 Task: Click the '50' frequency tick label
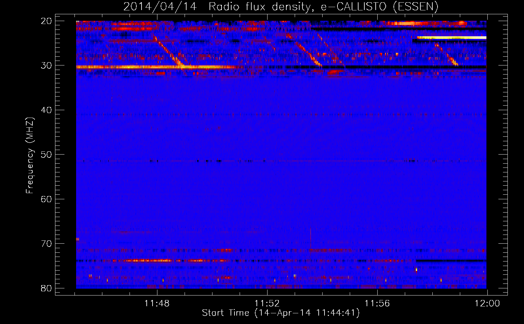46,155
